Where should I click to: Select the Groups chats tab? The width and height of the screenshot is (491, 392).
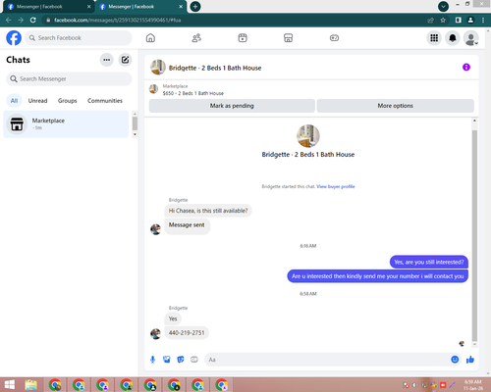68,101
